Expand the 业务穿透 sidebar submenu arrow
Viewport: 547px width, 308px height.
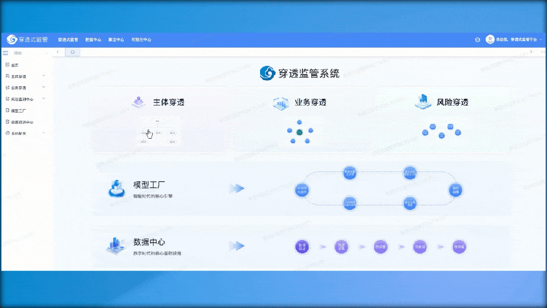44,87
